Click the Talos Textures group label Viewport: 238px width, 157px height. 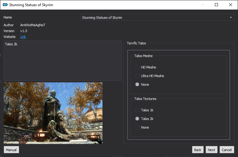tap(145, 99)
